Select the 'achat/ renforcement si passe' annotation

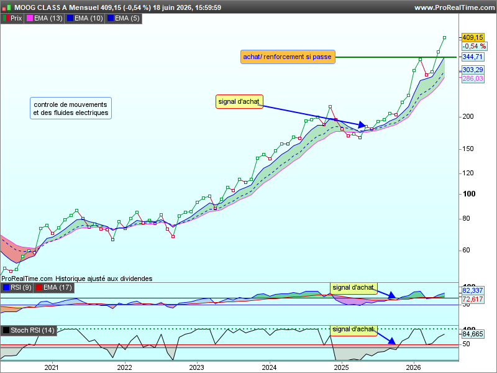288,57
